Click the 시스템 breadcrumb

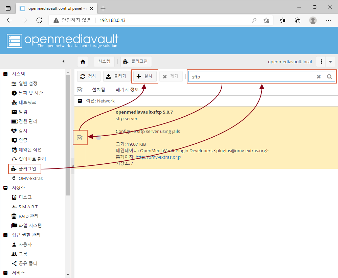click(104, 62)
